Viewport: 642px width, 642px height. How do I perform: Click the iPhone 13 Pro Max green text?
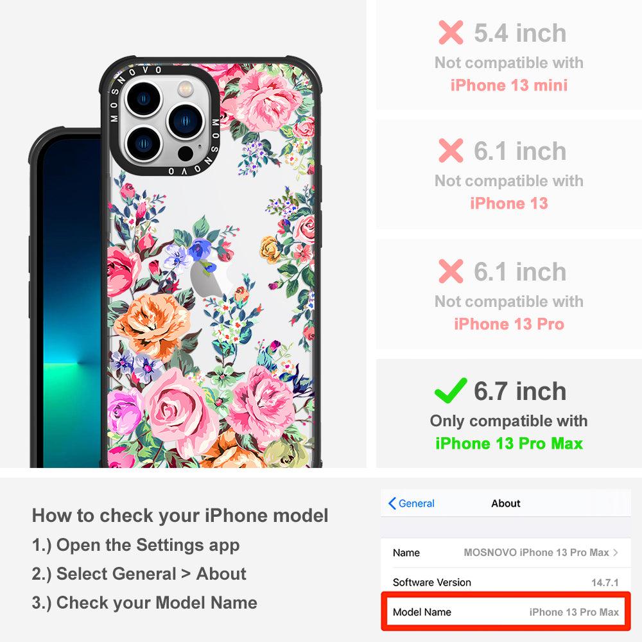509,444
